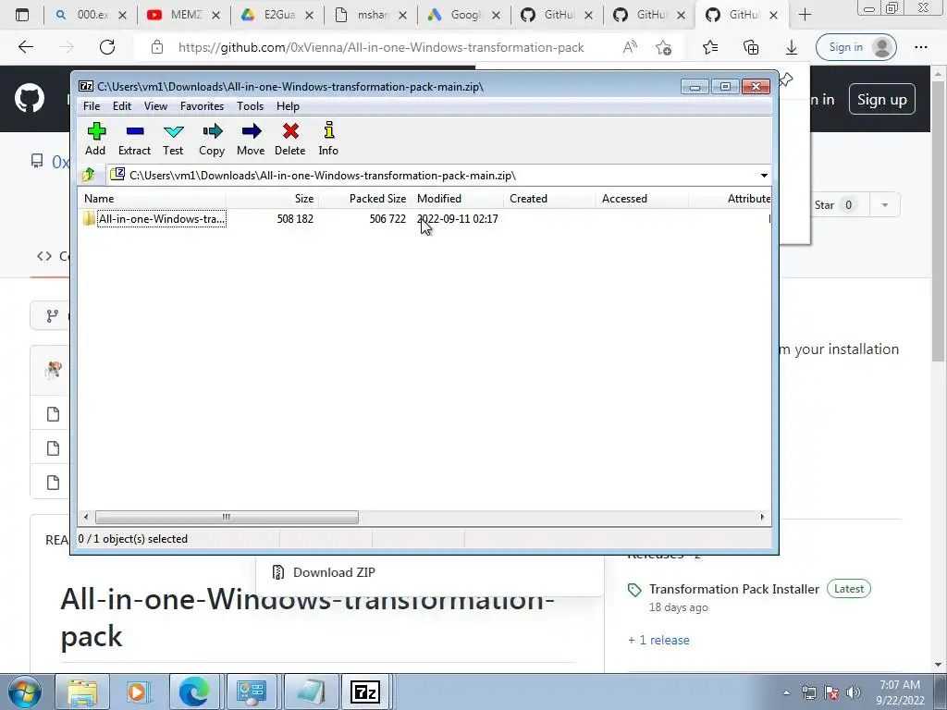Open the Tools menu in 7-Zip
The width and height of the screenshot is (947, 710).
(250, 106)
